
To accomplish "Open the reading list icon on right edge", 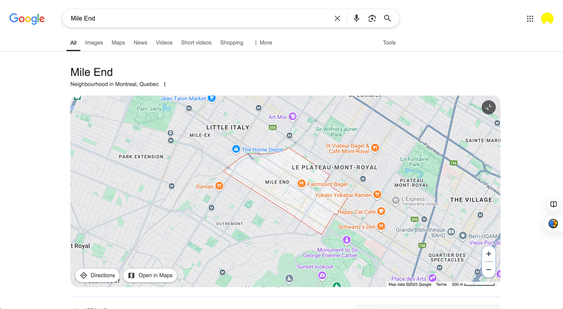I will [553, 205].
